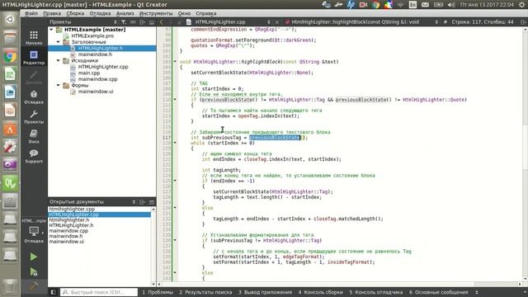
Task: Open the Docs help mode
Action: point(34,136)
